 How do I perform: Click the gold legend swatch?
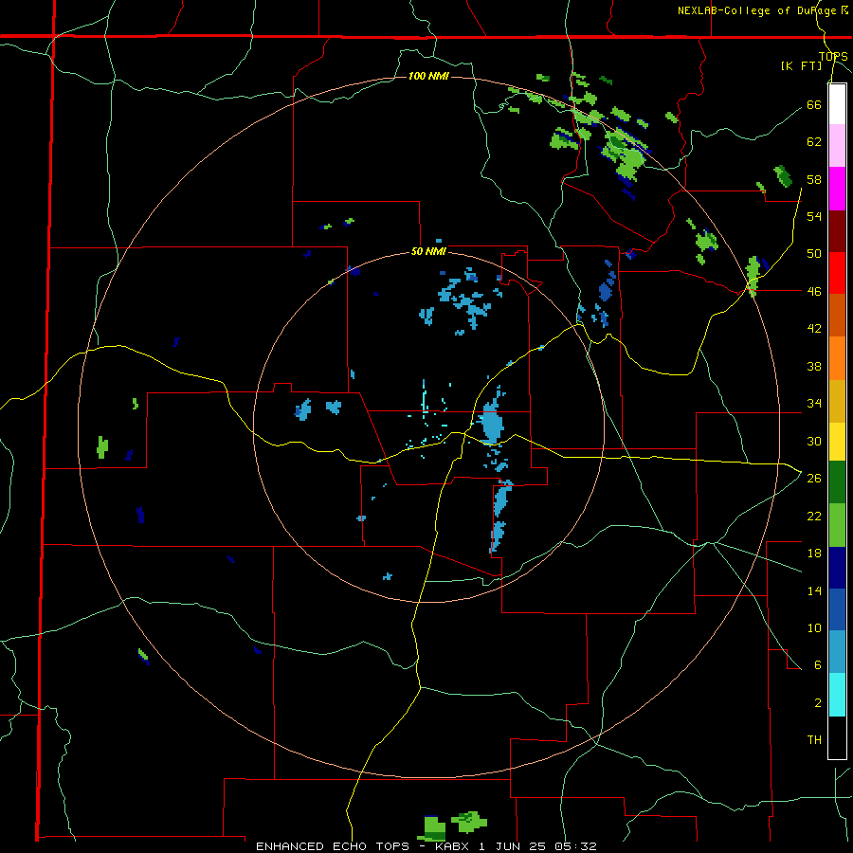(x=837, y=401)
